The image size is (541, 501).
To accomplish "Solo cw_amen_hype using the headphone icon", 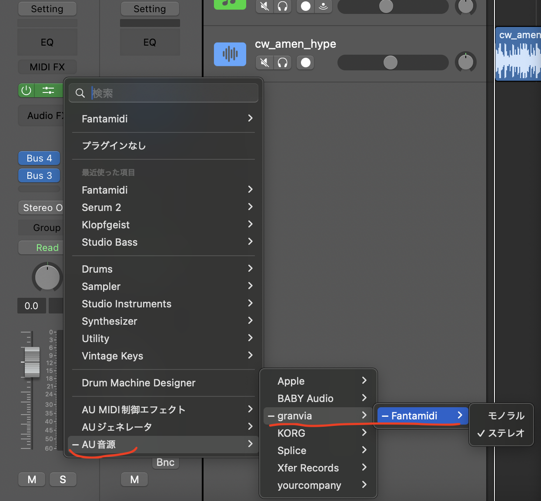I will [283, 63].
